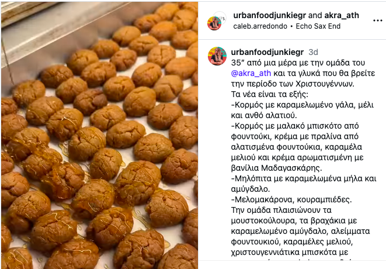Click the 3d timestamp
The height and width of the screenshot is (269, 386).
tap(313, 52)
